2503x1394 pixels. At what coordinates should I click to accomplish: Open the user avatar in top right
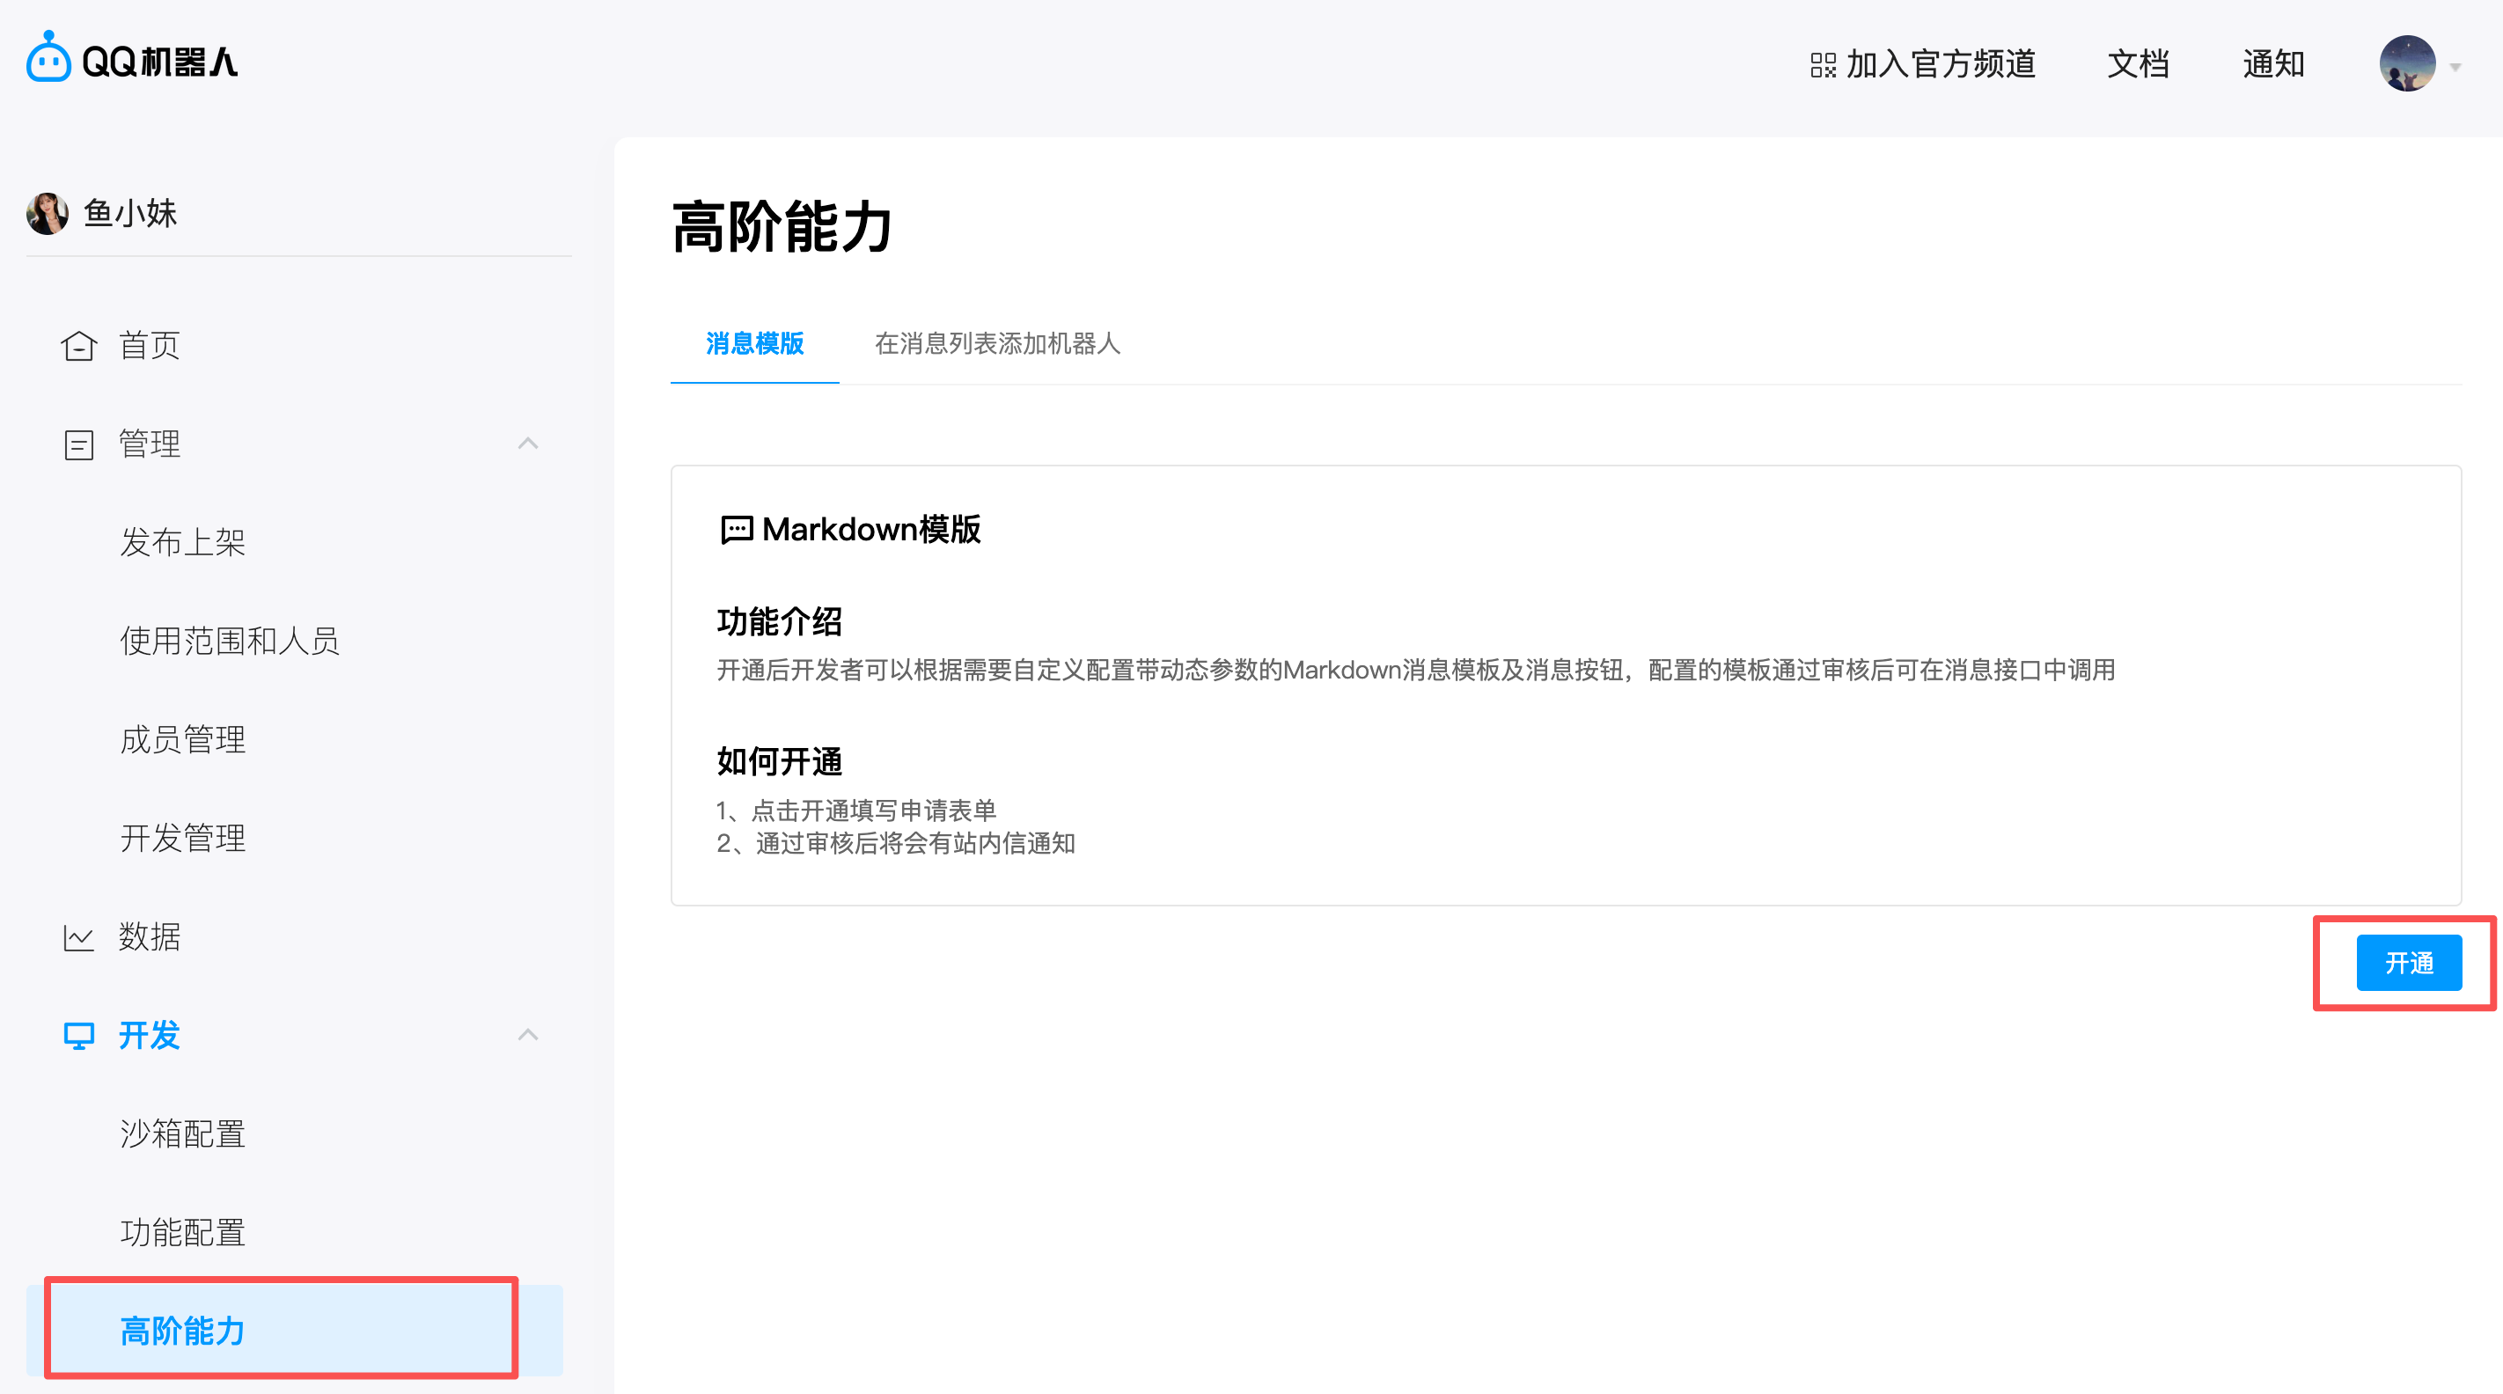(x=2407, y=64)
